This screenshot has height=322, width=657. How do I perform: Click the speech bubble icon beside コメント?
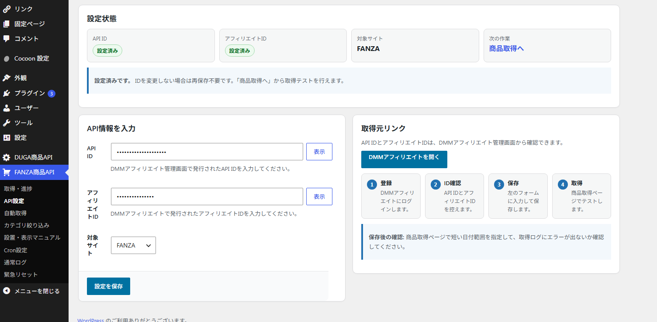click(7, 38)
